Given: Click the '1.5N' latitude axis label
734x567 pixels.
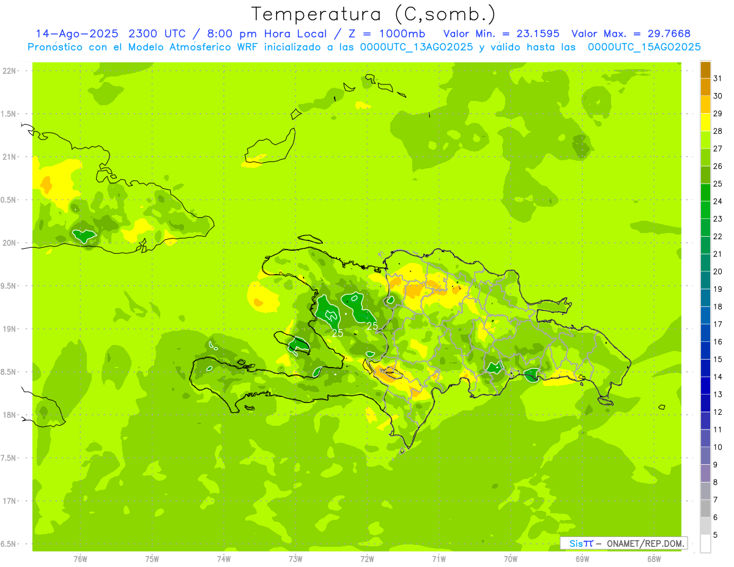Looking at the screenshot, I should (x=9, y=114).
